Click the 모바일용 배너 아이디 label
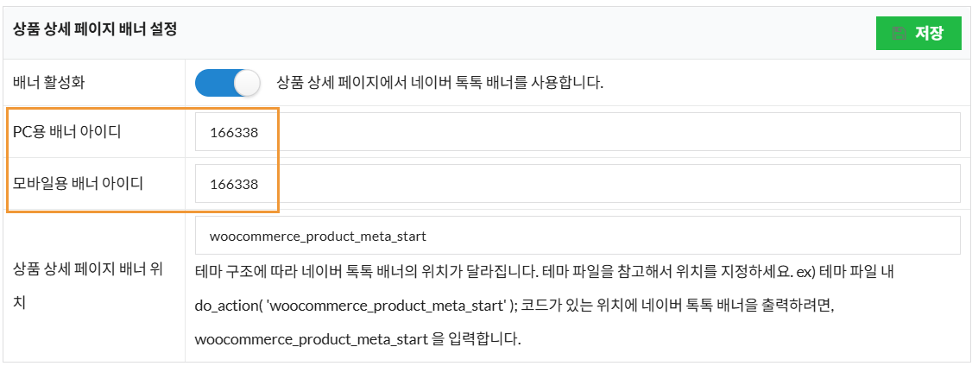Screen dimensions: 972x366 (78, 183)
